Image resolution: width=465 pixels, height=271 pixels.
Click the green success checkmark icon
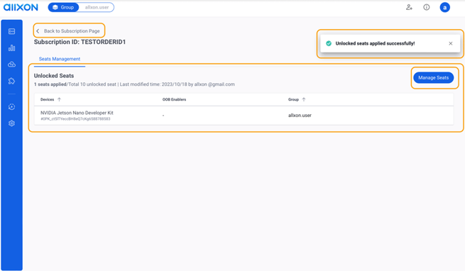(x=329, y=43)
